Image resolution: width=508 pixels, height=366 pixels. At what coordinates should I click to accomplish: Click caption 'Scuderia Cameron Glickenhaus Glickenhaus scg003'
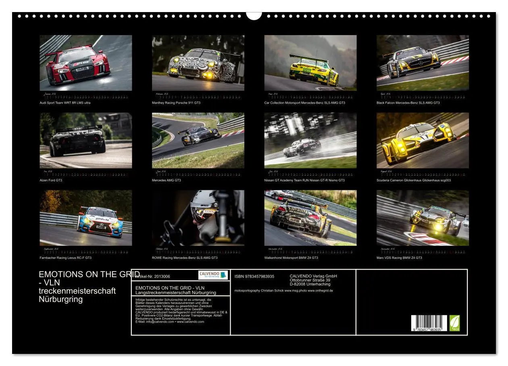(414, 180)
